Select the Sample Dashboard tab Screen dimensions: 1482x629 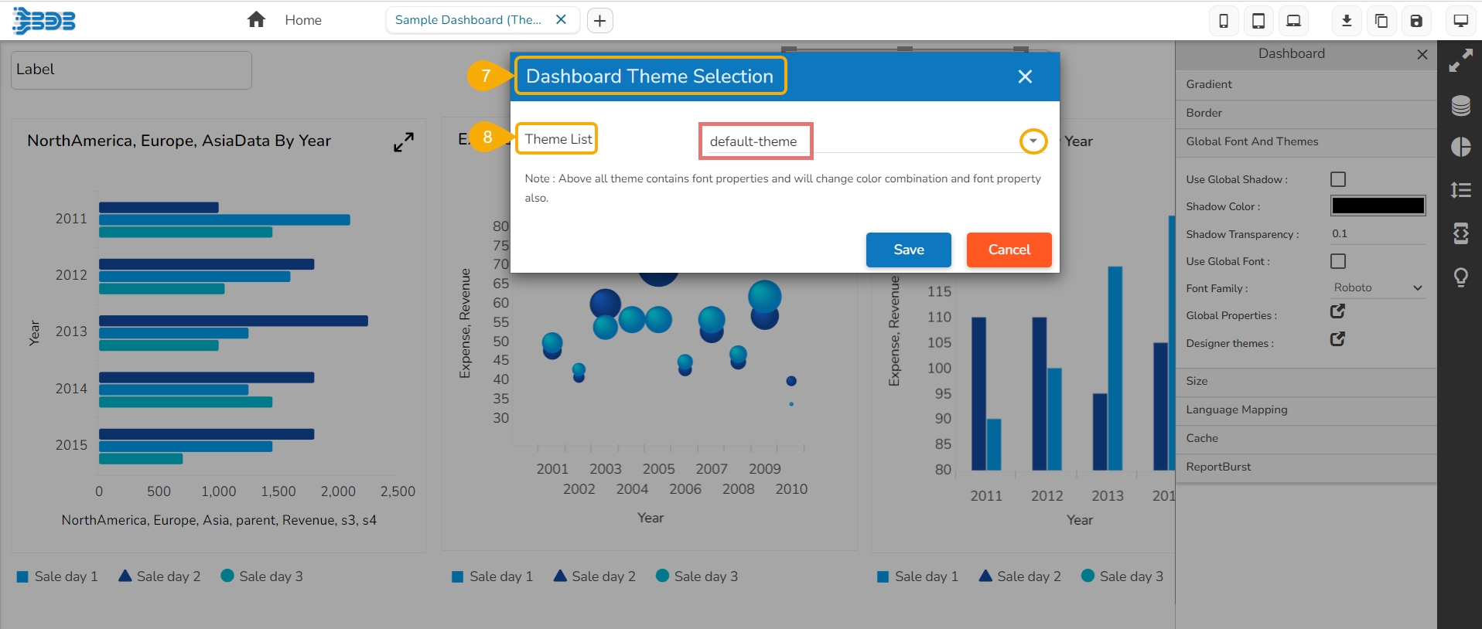468,20
